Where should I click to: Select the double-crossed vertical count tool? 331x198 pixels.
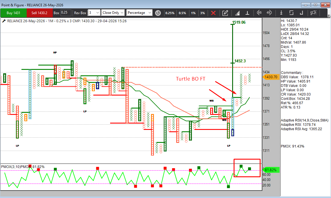[x=281, y=13]
